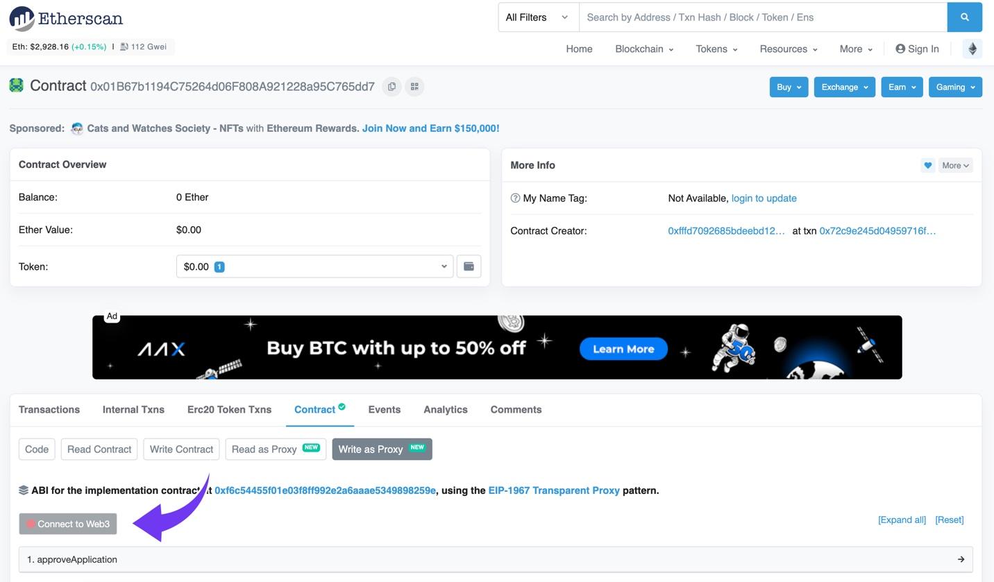Expand approveApplication with the arrow icon
The height and width of the screenshot is (582, 994).
click(x=961, y=559)
